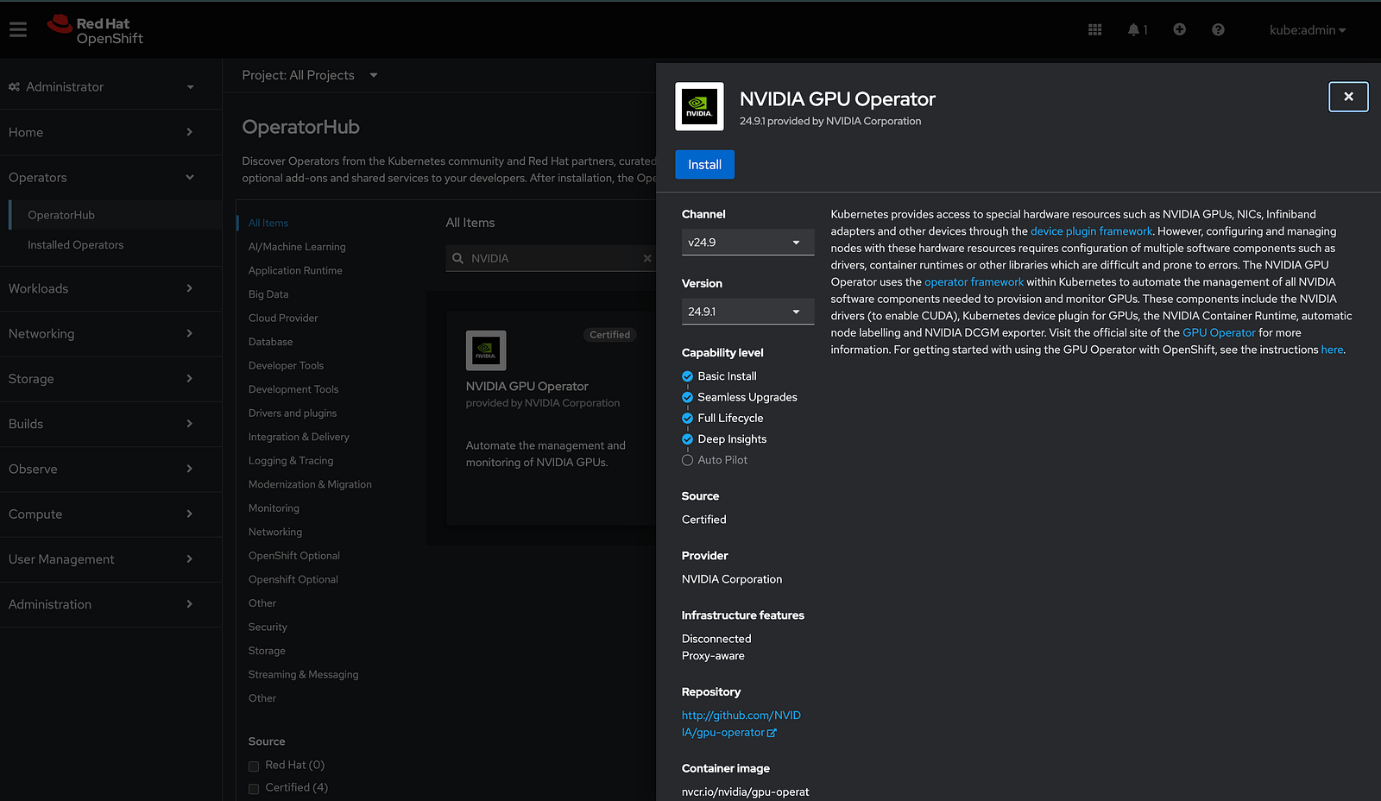The height and width of the screenshot is (801, 1381).
Task: Filter by Logging & Tracing category
Action: [291, 461]
